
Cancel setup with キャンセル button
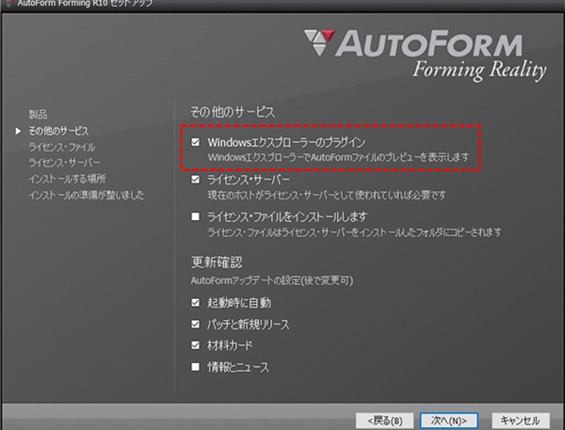[520, 420]
